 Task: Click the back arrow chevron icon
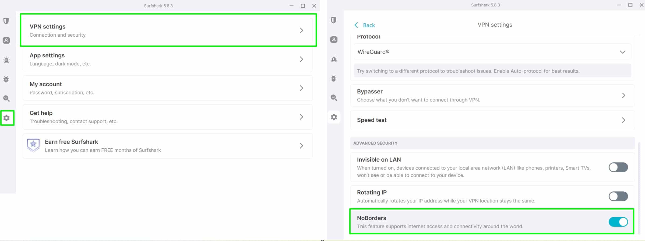(x=356, y=25)
